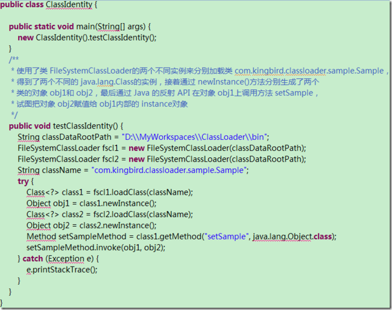The width and height of the screenshot is (392, 310).
Task: Click 'java.lang.Object.class' argument
Action: click(x=292, y=236)
